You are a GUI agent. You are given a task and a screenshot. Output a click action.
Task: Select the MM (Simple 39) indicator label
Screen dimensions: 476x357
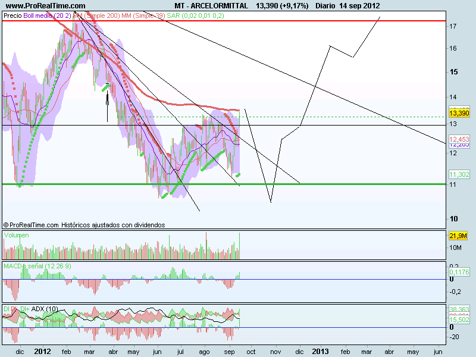point(143,15)
